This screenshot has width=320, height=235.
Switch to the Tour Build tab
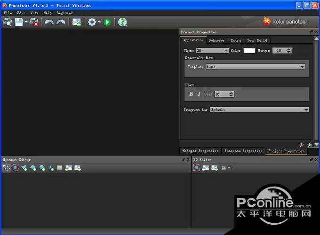(x=257, y=40)
